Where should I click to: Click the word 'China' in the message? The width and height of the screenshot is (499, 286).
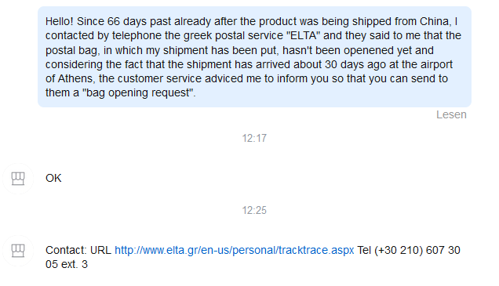point(435,22)
